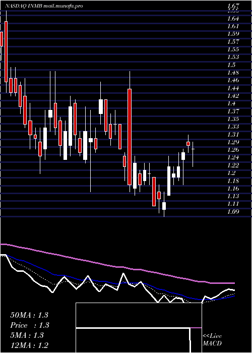Click the <<Live MACD label

click(x=212, y=340)
